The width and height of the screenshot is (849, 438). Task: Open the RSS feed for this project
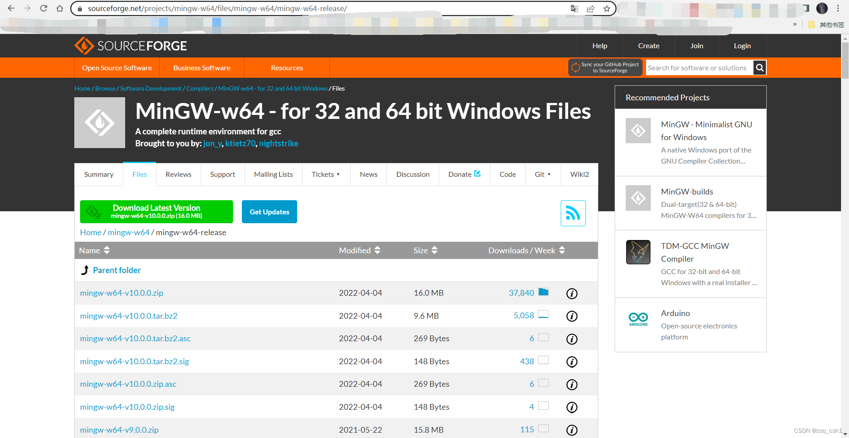coord(573,213)
